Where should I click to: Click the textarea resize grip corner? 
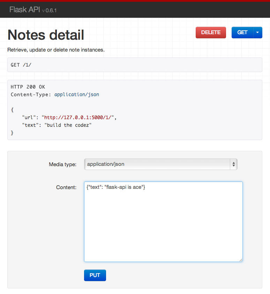pos(241,260)
